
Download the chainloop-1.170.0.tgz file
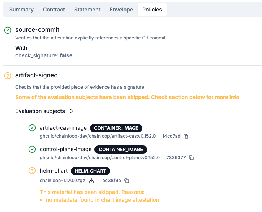(x=91, y=181)
